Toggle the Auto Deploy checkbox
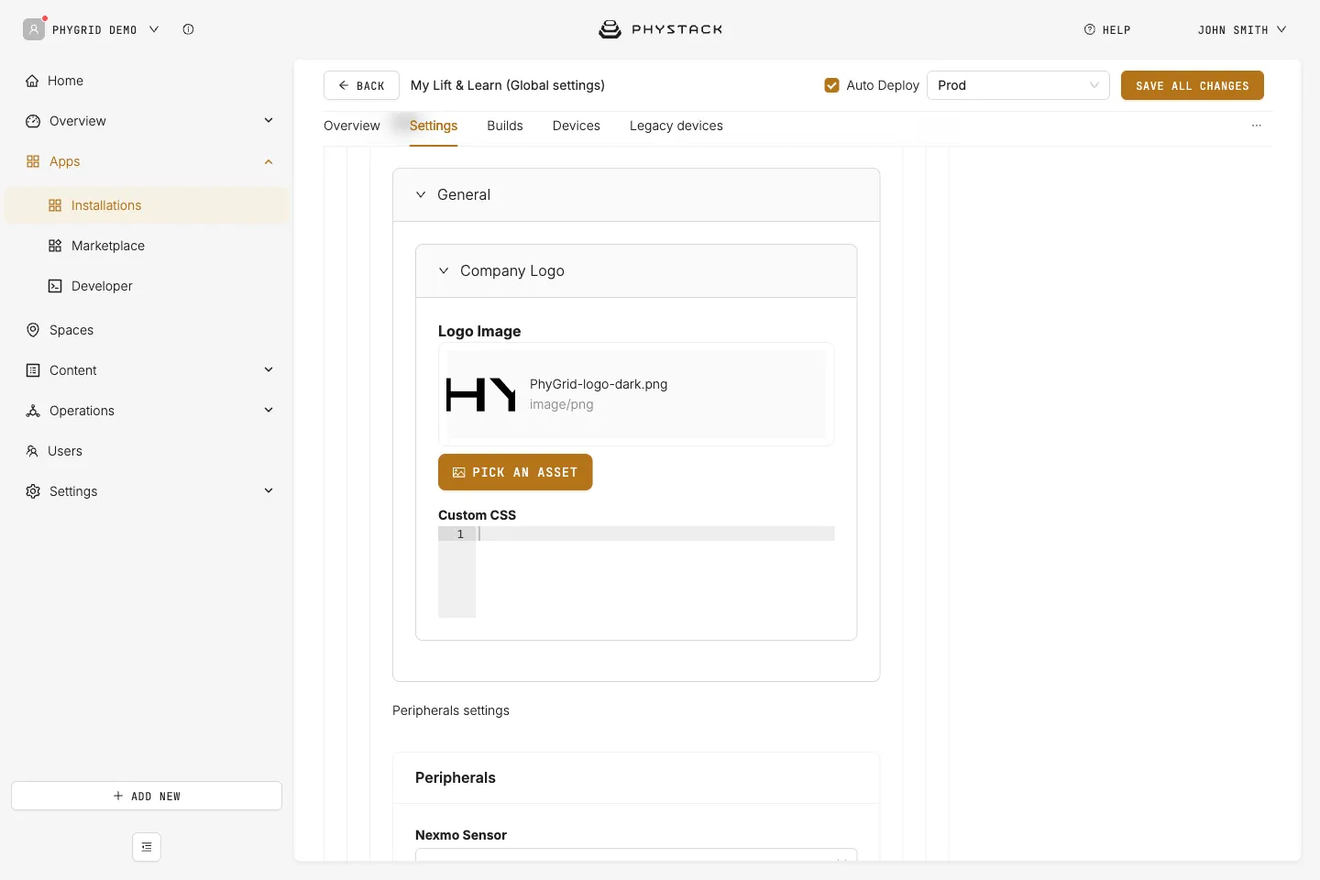1320x880 pixels. click(x=832, y=85)
